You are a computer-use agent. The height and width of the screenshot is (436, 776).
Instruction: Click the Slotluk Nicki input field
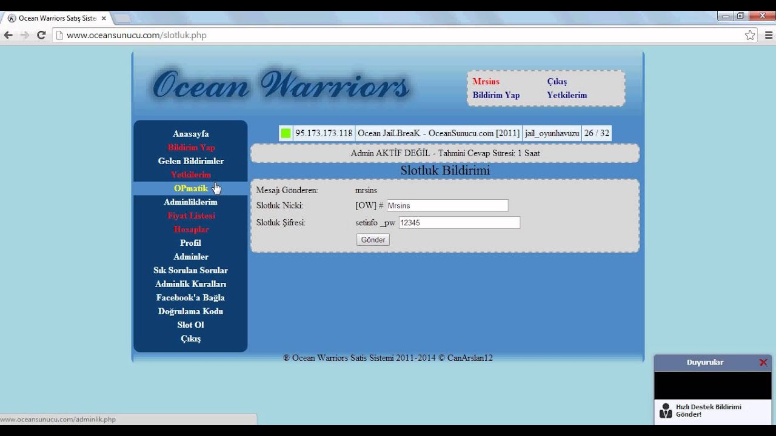pyautogui.click(x=447, y=206)
